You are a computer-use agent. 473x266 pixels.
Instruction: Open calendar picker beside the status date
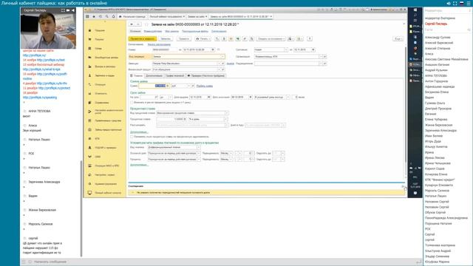[x=313, y=50]
